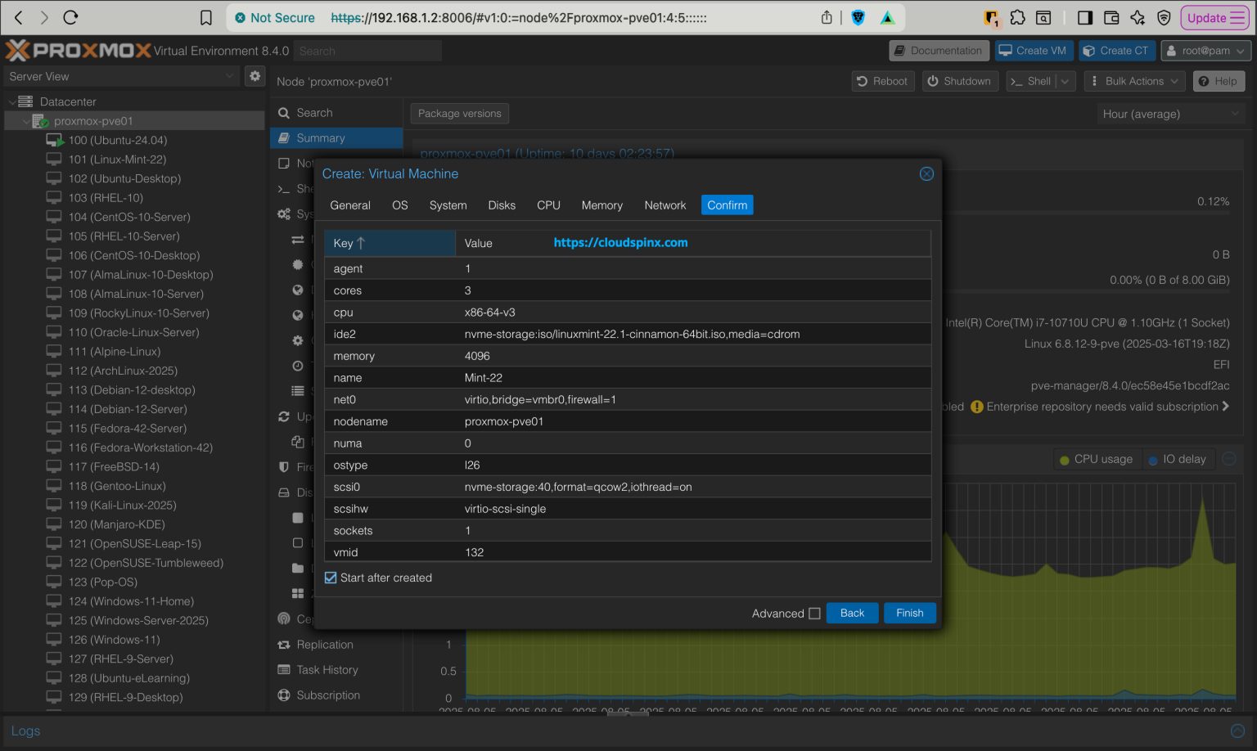Click Finish to create the VM
1257x751 pixels.
point(909,613)
